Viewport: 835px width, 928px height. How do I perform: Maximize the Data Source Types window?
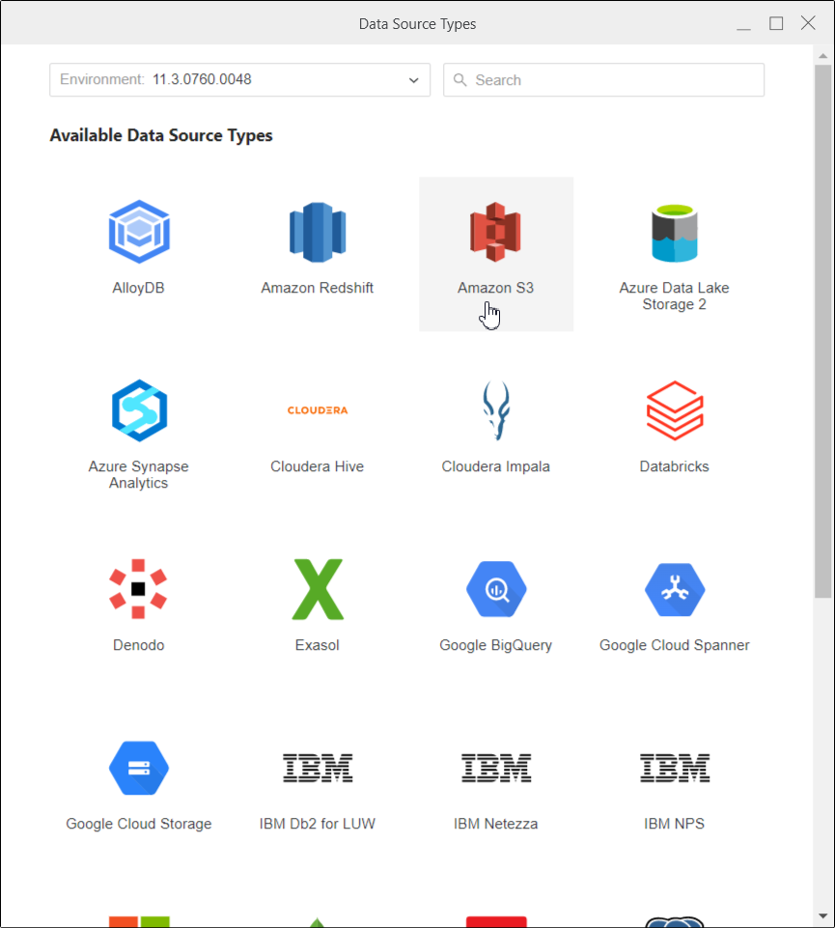click(x=776, y=23)
